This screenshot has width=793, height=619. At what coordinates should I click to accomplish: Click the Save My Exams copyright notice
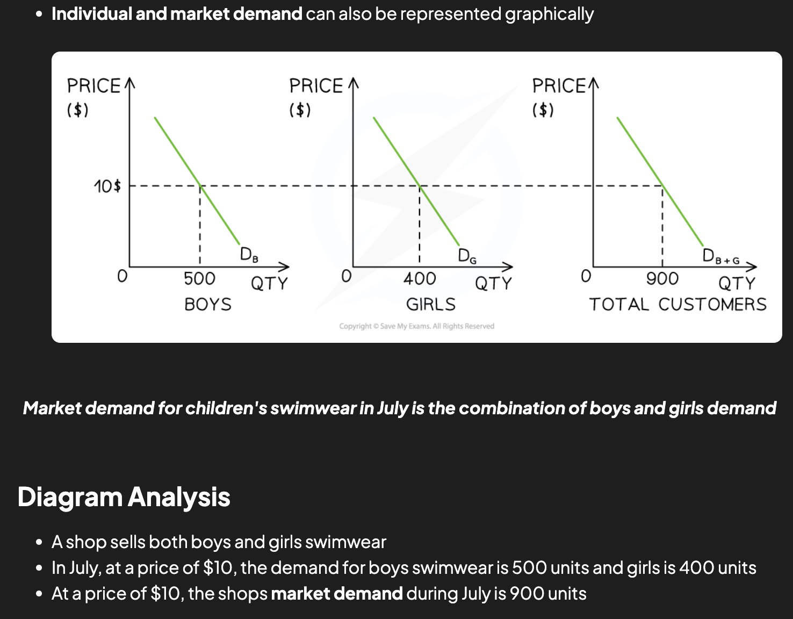coord(416,326)
